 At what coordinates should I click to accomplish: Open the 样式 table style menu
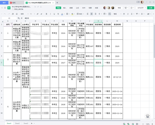tap(80, 14)
